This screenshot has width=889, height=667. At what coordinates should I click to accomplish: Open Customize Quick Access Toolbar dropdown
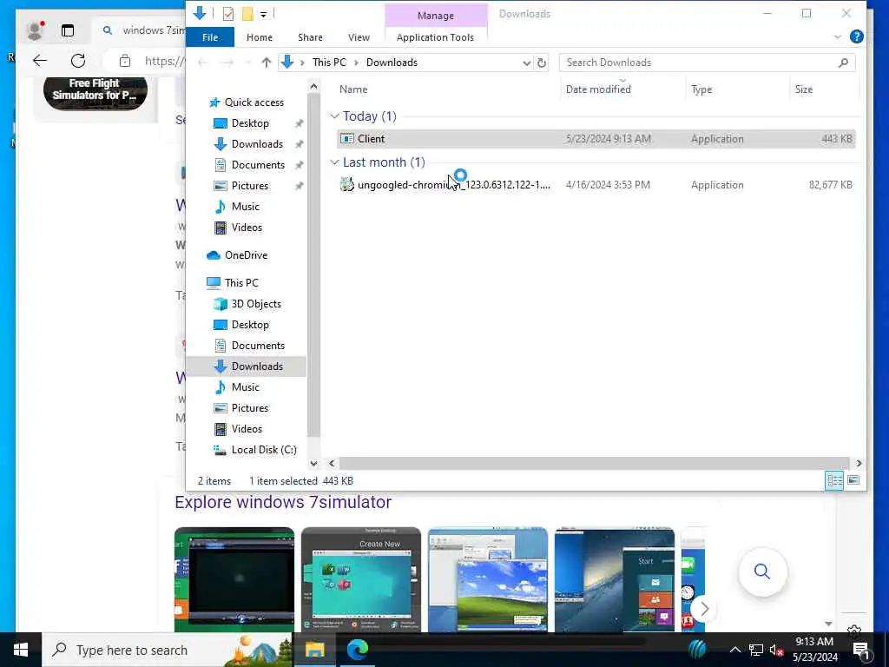pos(264,14)
